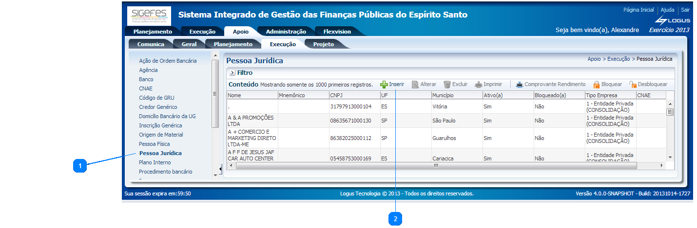Click the Excluir trash icon

pos(447,85)
